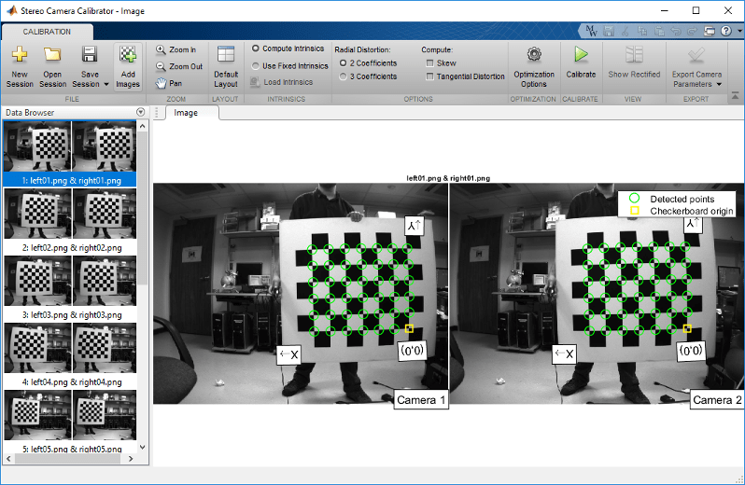Viewport: 745px width, 485px height.
Task: Collapse the toolstrip with up arrow
Action: [735, 96]
